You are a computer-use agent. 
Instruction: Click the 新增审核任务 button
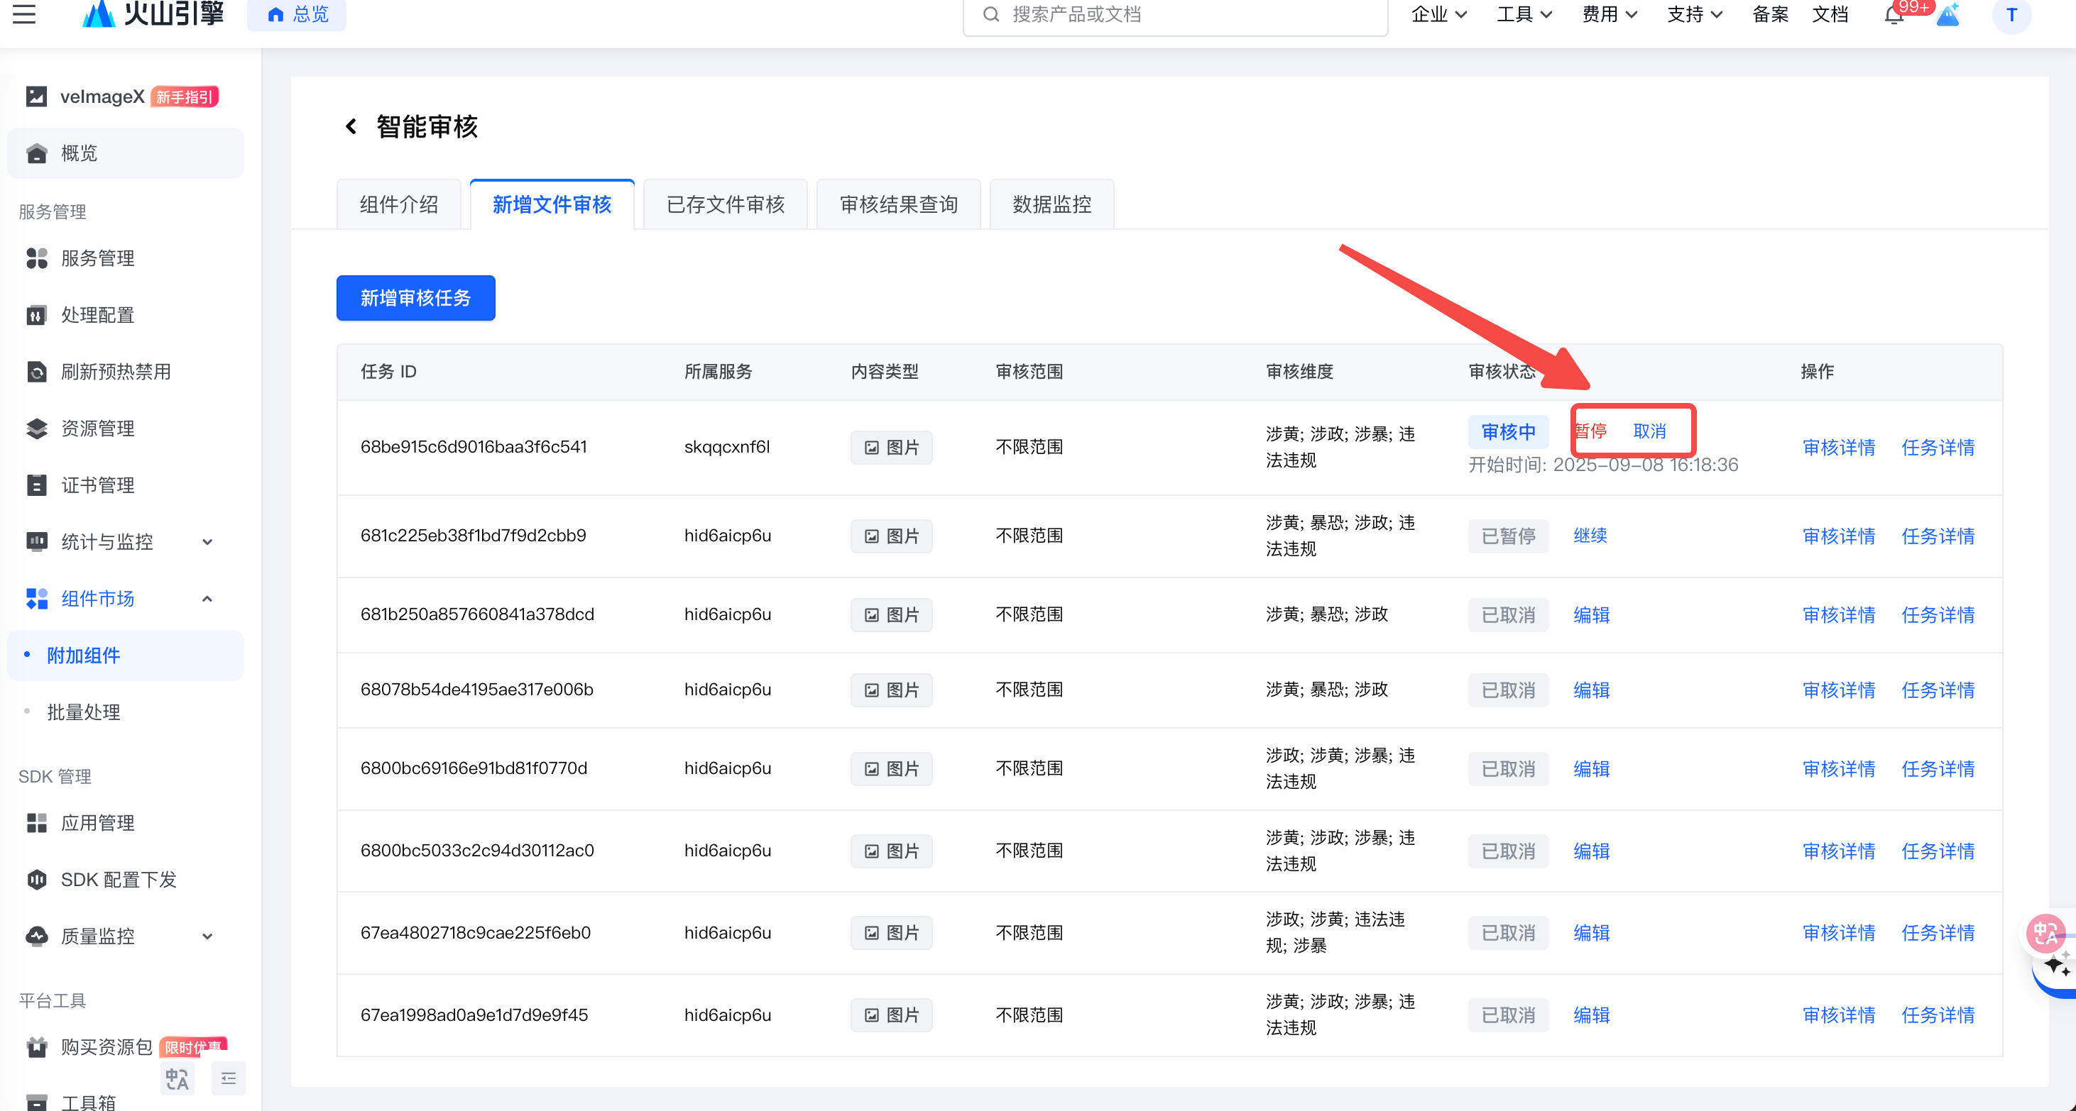[x=415, y=298]
